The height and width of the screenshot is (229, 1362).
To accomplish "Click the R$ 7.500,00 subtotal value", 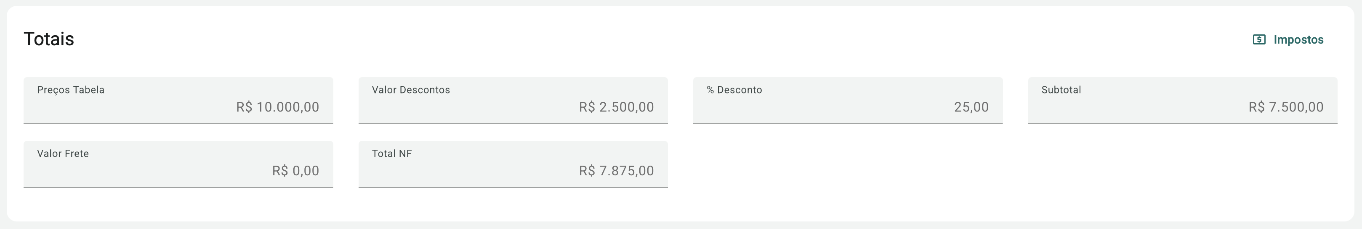I will coord(1286,107).
